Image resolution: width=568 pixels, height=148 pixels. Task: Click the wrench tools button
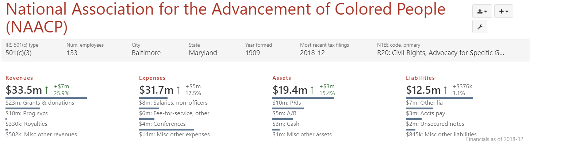click(x=480, y=27)
